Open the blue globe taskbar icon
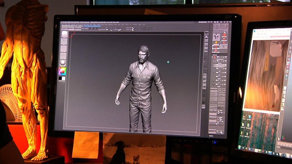 270,153
